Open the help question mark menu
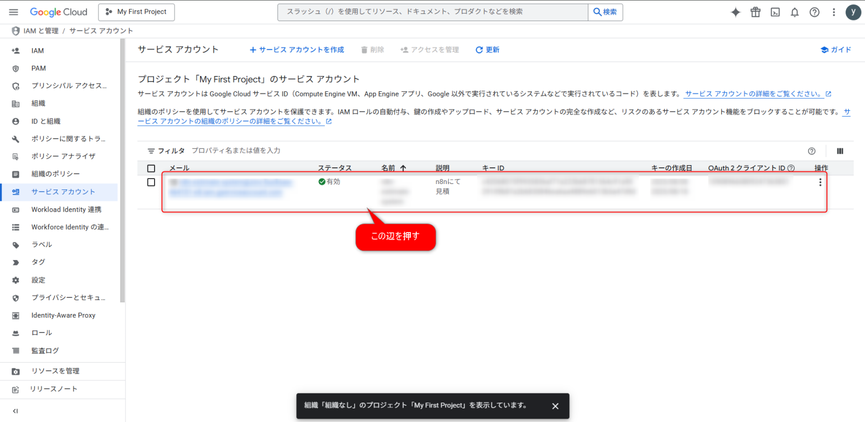865x422 pixels. tap(814, 12)
